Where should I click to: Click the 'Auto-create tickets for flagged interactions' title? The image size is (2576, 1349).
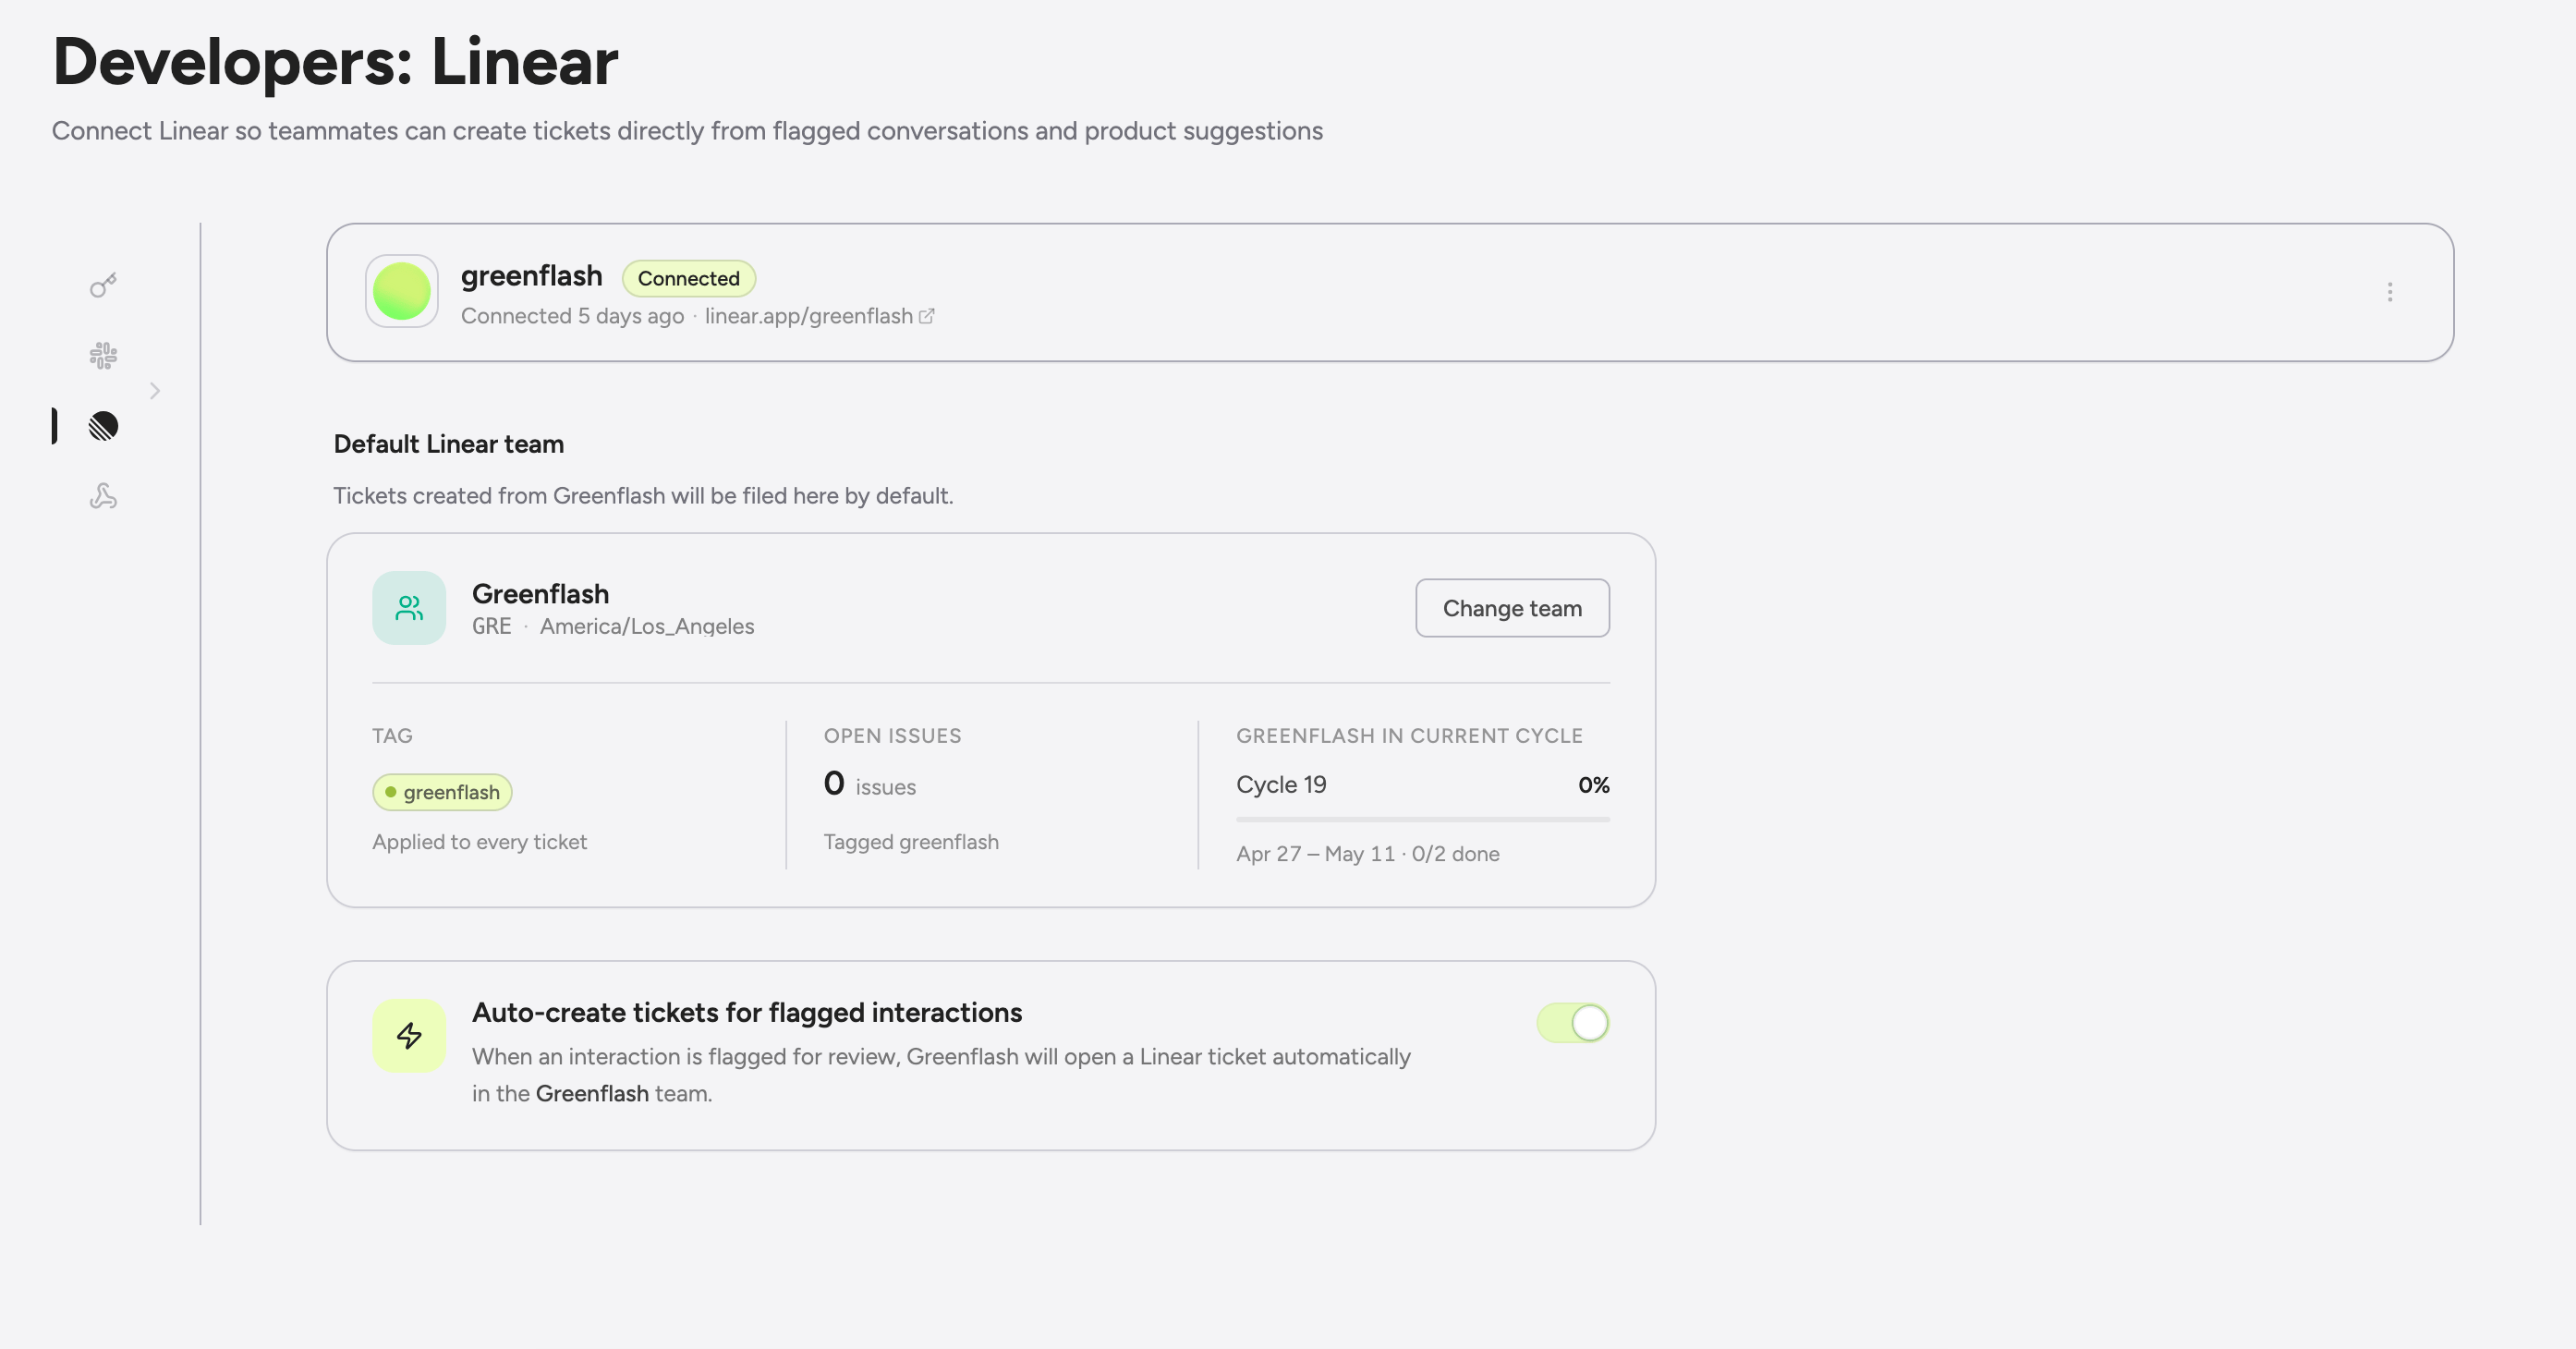coord(747,1012)
